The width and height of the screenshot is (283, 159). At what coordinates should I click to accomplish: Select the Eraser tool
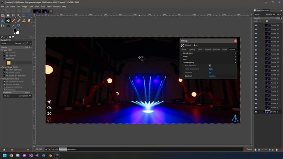coord(19,21)
